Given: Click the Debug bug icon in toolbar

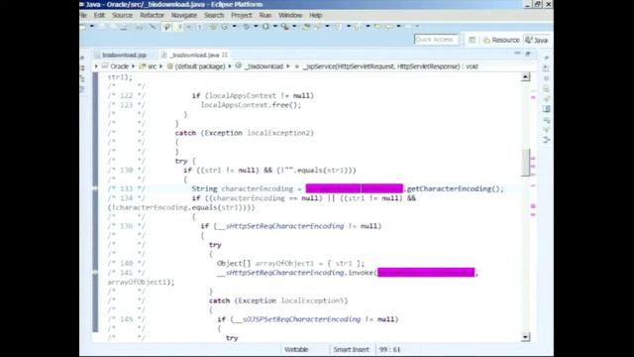Looking at the screenshot, I should point(246,27).
